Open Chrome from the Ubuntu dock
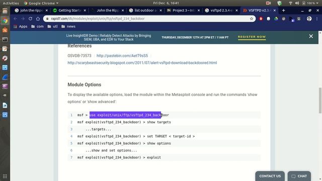The image size is (322, 181). 5,21
